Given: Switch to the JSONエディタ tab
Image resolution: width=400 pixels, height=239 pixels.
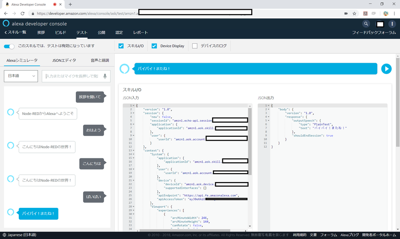Looking at the screenshot, I should 64,60.
